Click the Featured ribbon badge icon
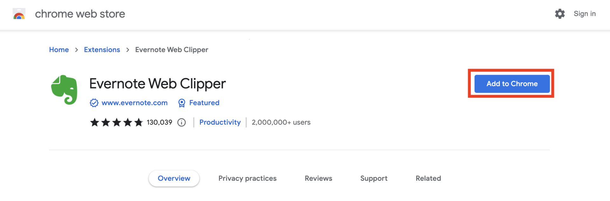The image size is (610, 201). click(x=182, y=103)
